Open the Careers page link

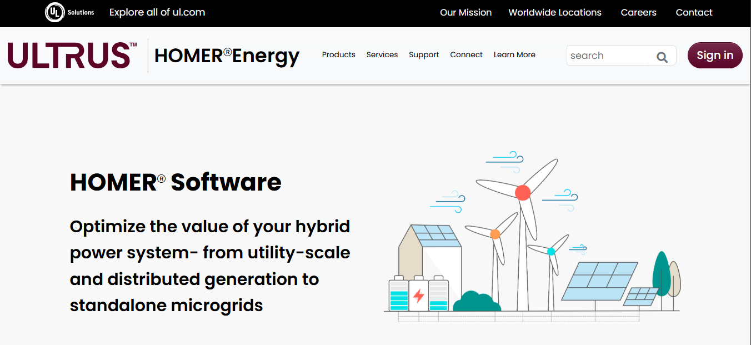tap(638, 12)
